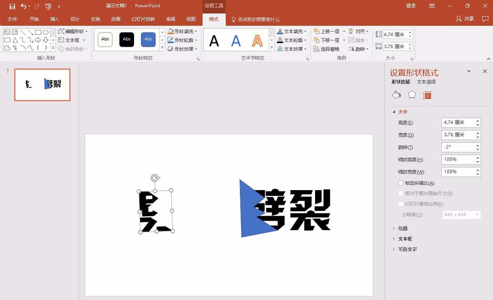This screenshot has width=493, height=300.
Task: Choose the orange outlined A WordArt style
Action: point(257,40)
